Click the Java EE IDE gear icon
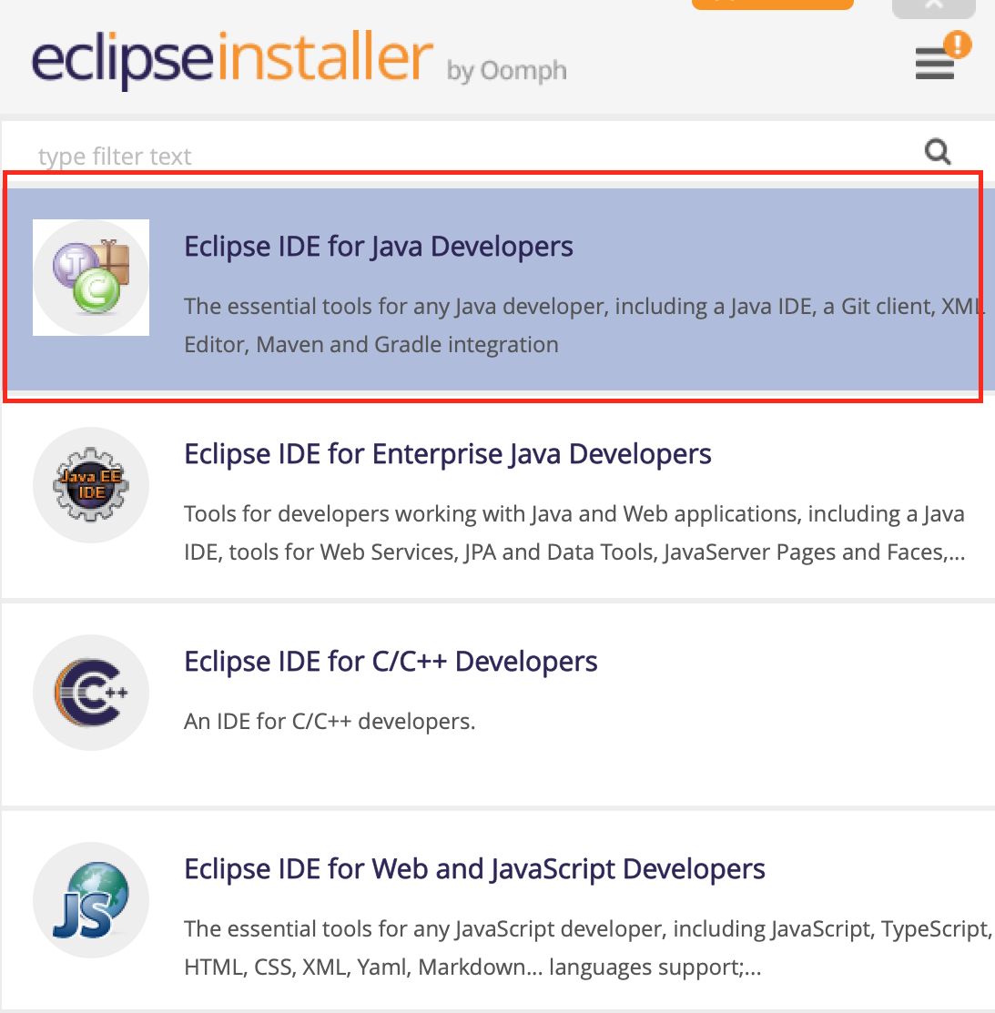Image resolution: width=995 pixels, height=1013 pixels. [x=91, y=485]
